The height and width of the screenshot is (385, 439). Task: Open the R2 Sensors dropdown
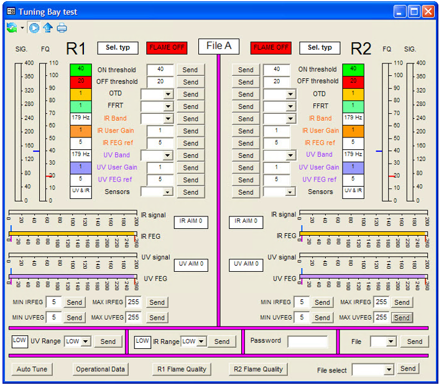pos(290,192)
